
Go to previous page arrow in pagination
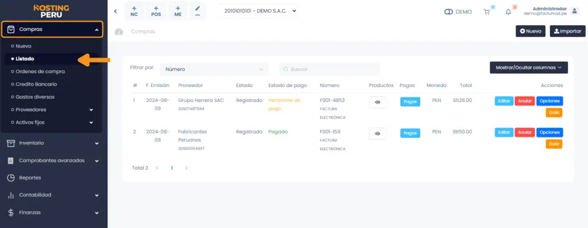tap(157, 168)
